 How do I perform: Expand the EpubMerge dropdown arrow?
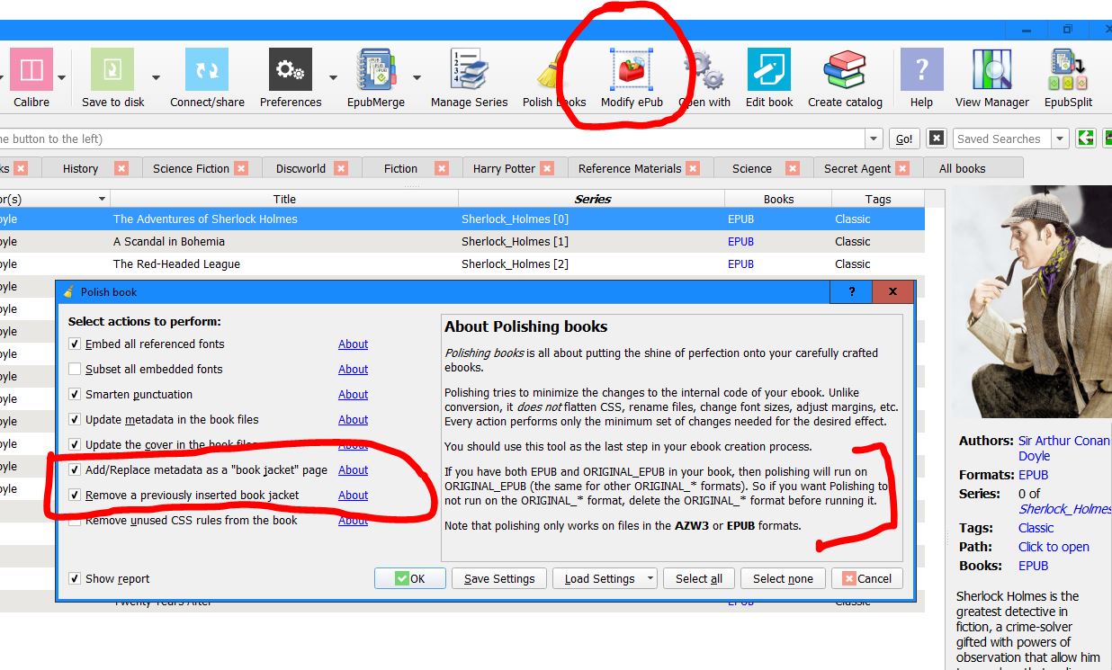[x=417, y=77]
